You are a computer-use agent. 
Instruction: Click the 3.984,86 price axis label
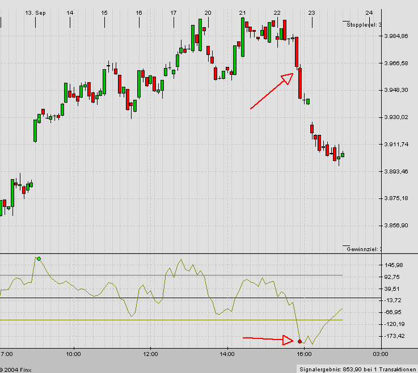pyautogui.click(x=396, y=36)
